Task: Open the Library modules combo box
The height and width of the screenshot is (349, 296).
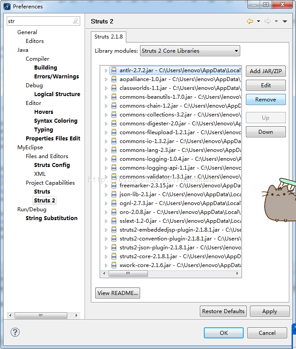Action: click(190, 51)
